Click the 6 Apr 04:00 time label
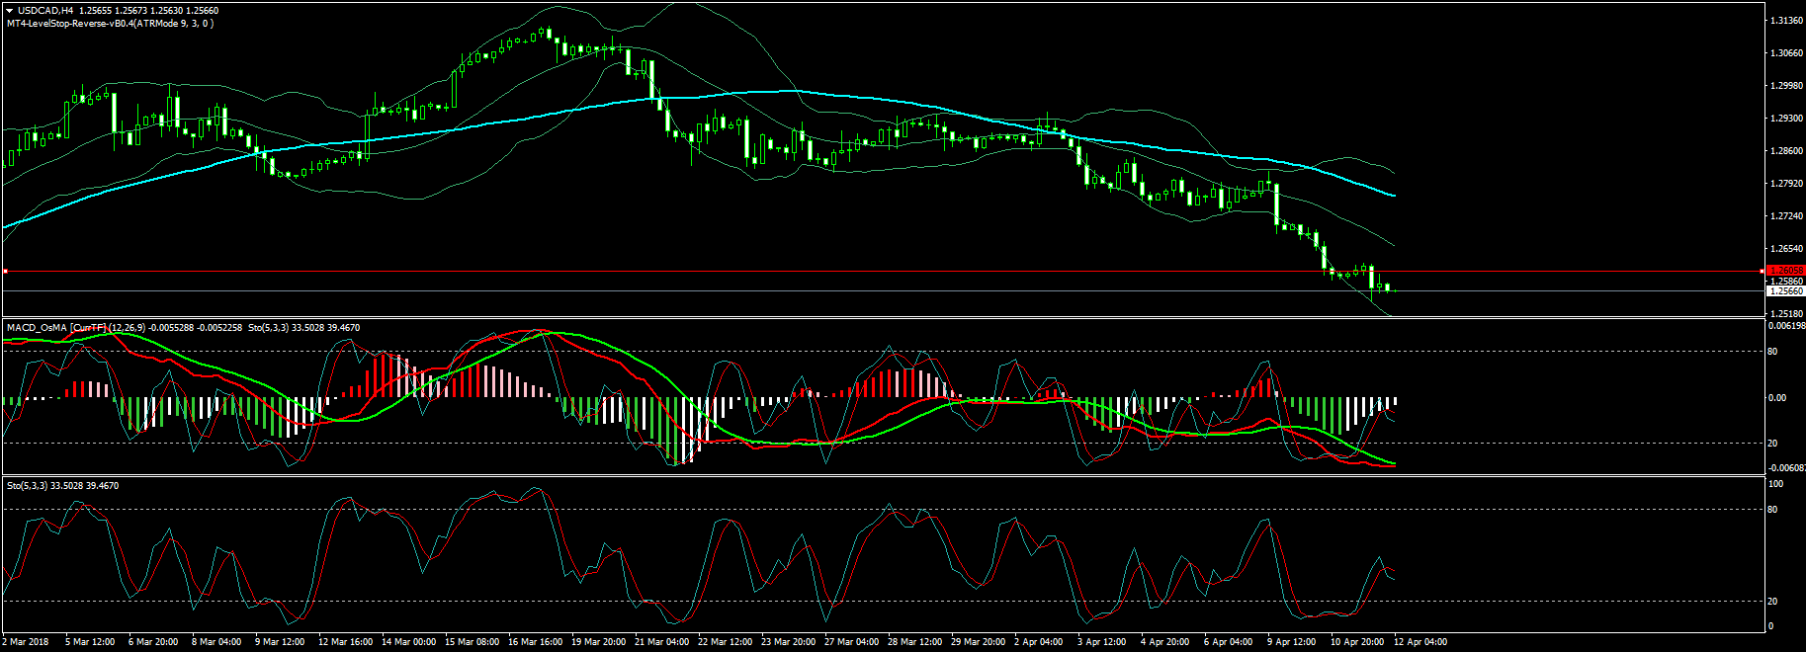 point(1229,642)
